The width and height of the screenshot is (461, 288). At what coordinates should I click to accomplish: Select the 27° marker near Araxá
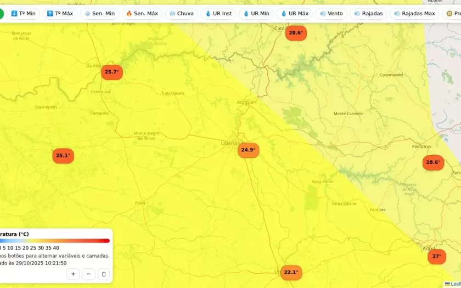[437, 257]
